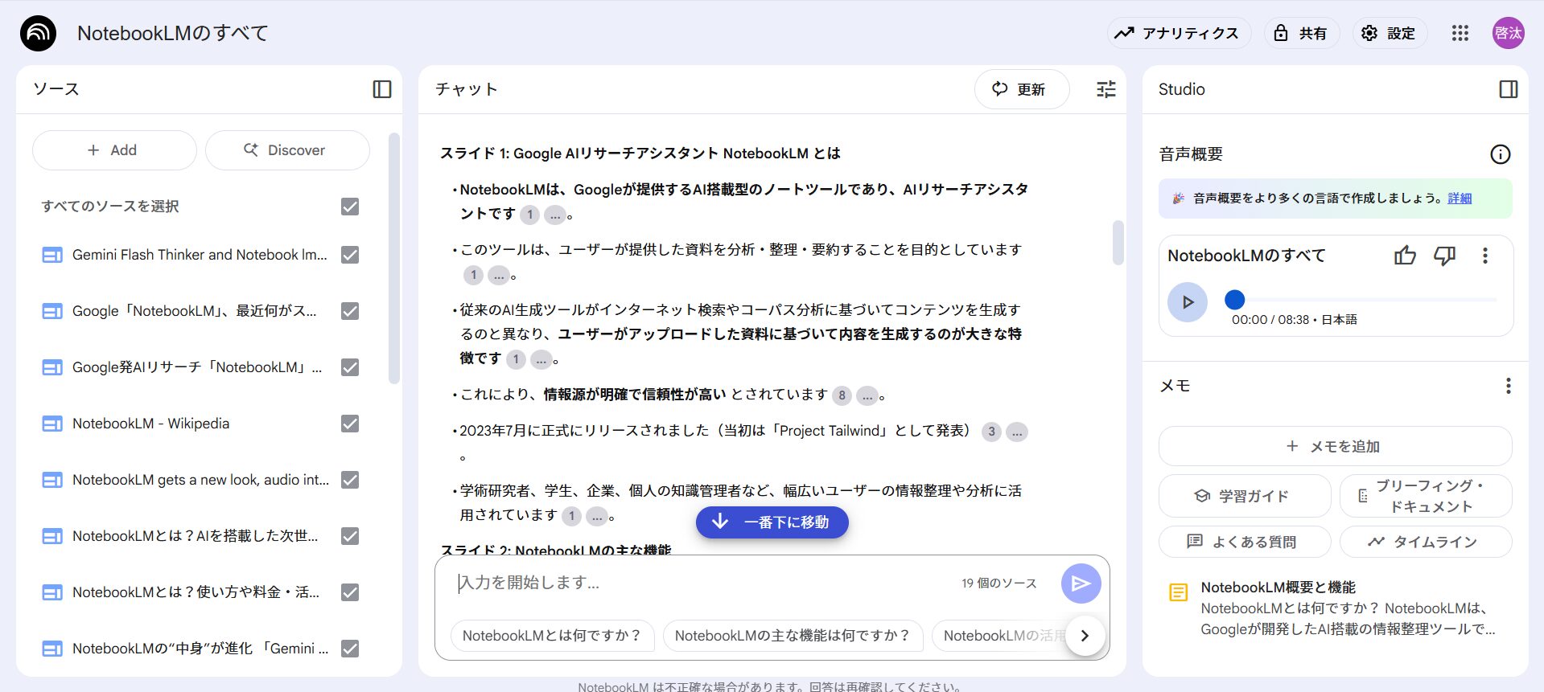Uncheck Google発AIリサーチ source checkbox

[x=350, y=367]
